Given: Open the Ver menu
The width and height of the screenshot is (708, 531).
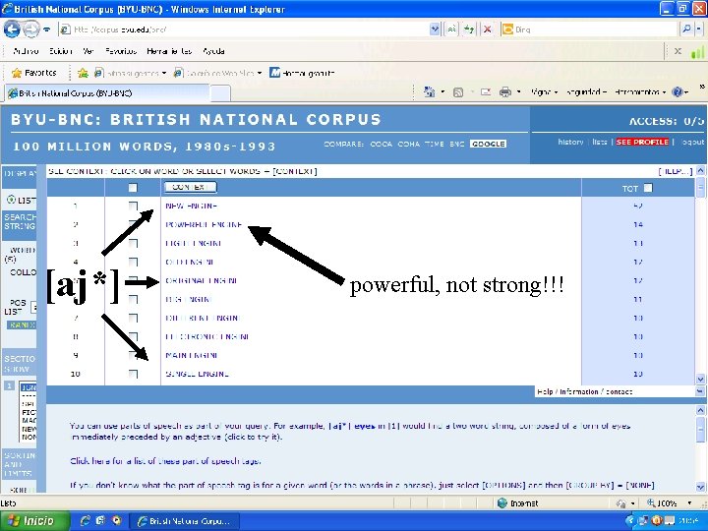Looking at the screenshot, I should (88, 51).
